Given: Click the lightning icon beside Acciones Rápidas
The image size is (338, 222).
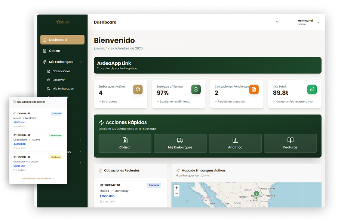Looking at the screenshot, I should (x=101, y=122).
